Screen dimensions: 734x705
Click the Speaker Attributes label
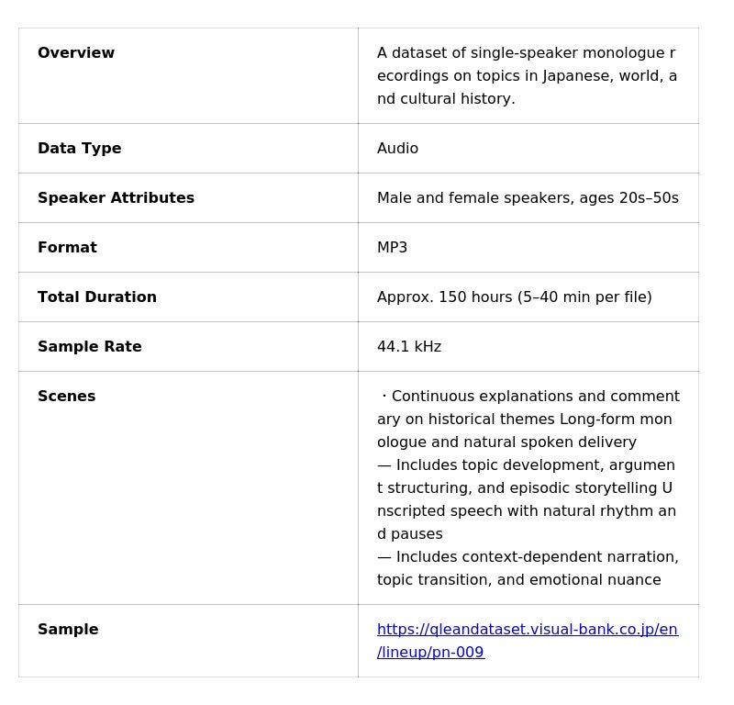pos(116,198)
